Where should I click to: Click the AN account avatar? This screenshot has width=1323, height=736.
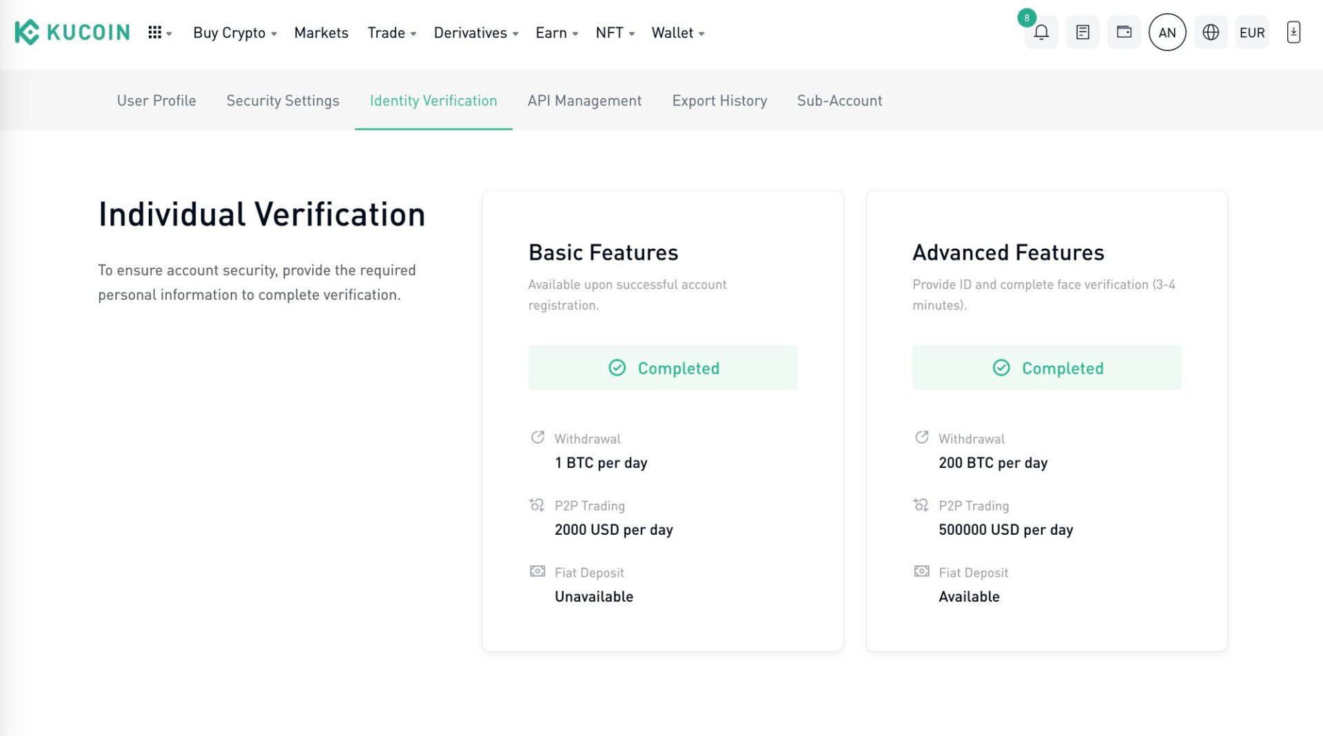click(x=1167, y=32)
